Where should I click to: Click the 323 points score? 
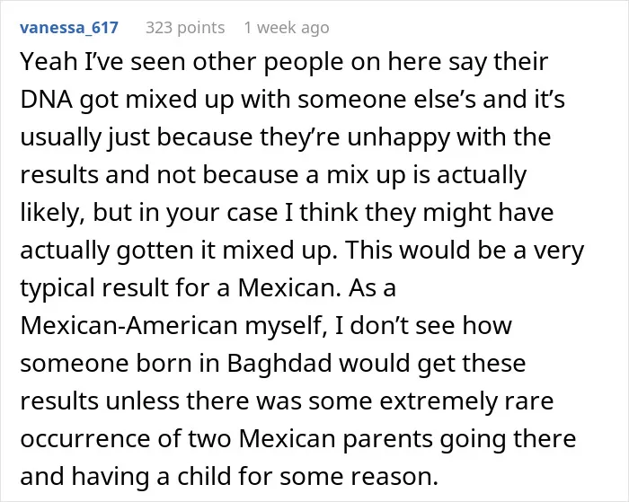(x=185, y=28)
